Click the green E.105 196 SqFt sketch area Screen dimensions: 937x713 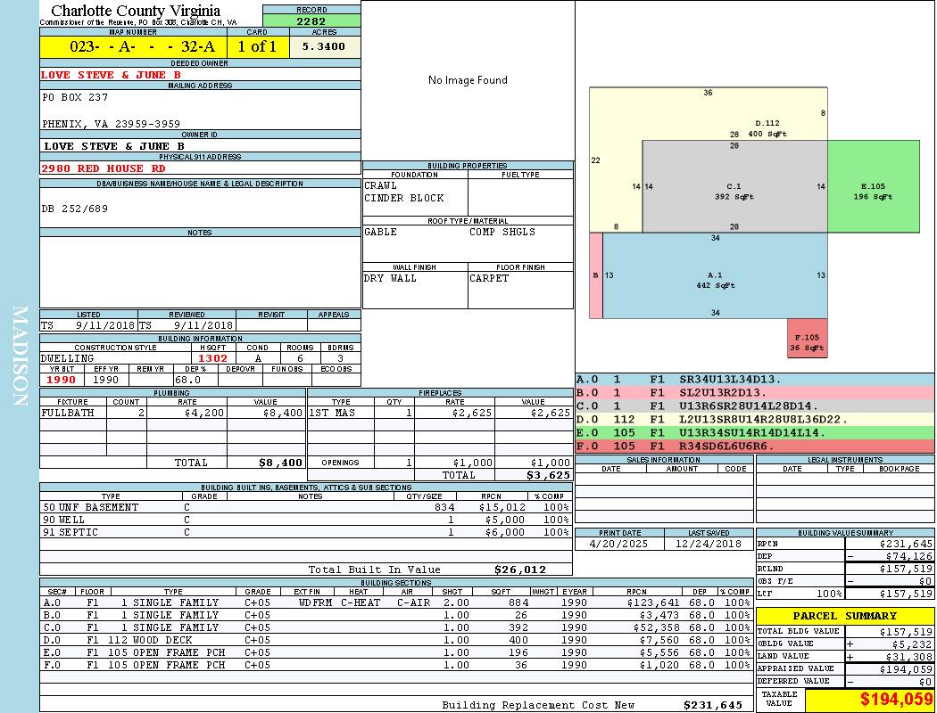click(x=873, y=187)
